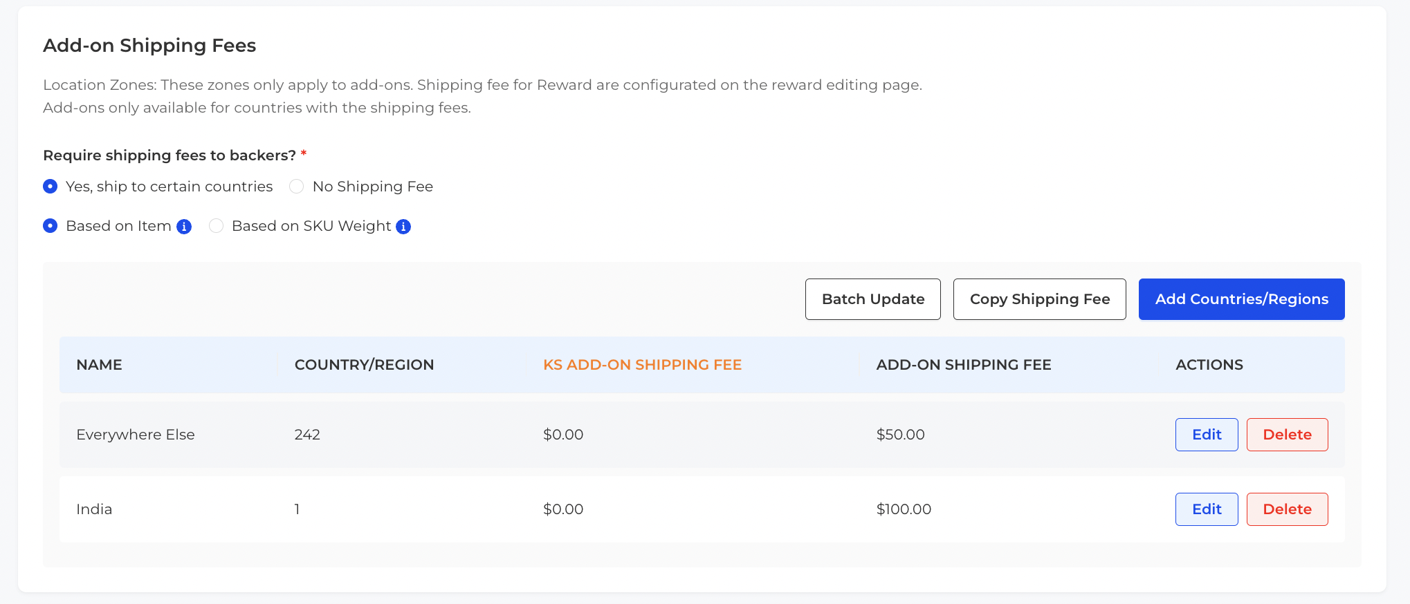
Task: Delete the Everywhere Else zone
Action: pos(1288,435)
